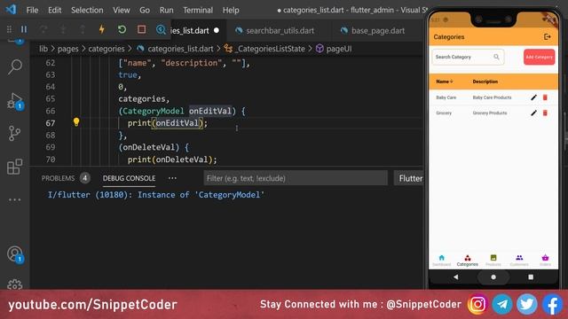Open the Edit menu

point(55,10)
